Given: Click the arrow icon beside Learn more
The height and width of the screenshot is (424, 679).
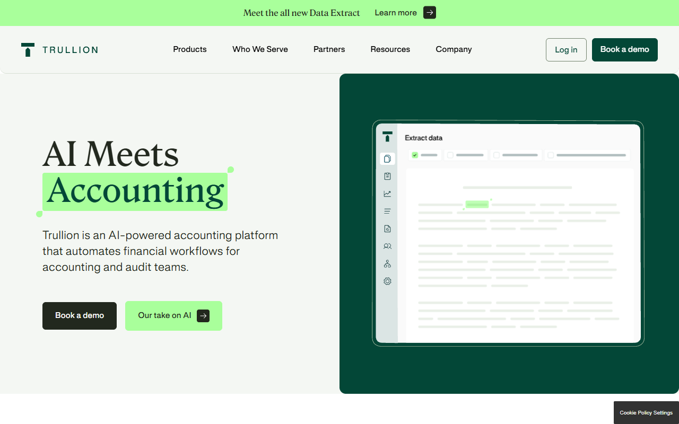Looking at the screenshot, I should point(430,13).
